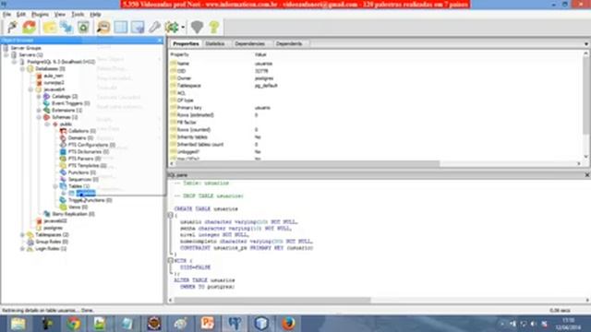Expand the Catalogs node
The height and width of the screenshot is (332, 591).
click(39, 96)
